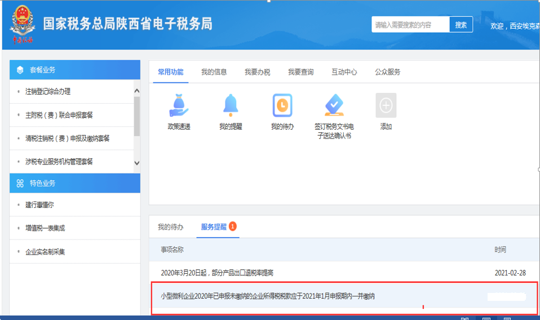Click the search content input box
Viewport: 540px width, 320px height.
[410, 25]
